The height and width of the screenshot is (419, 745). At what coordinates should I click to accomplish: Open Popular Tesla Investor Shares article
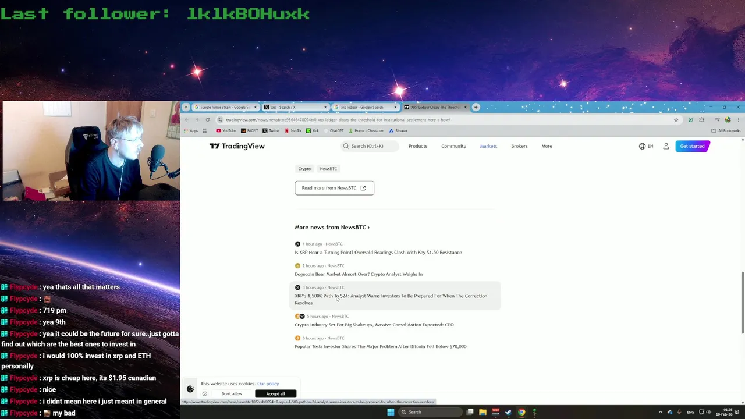coord(381,346)
